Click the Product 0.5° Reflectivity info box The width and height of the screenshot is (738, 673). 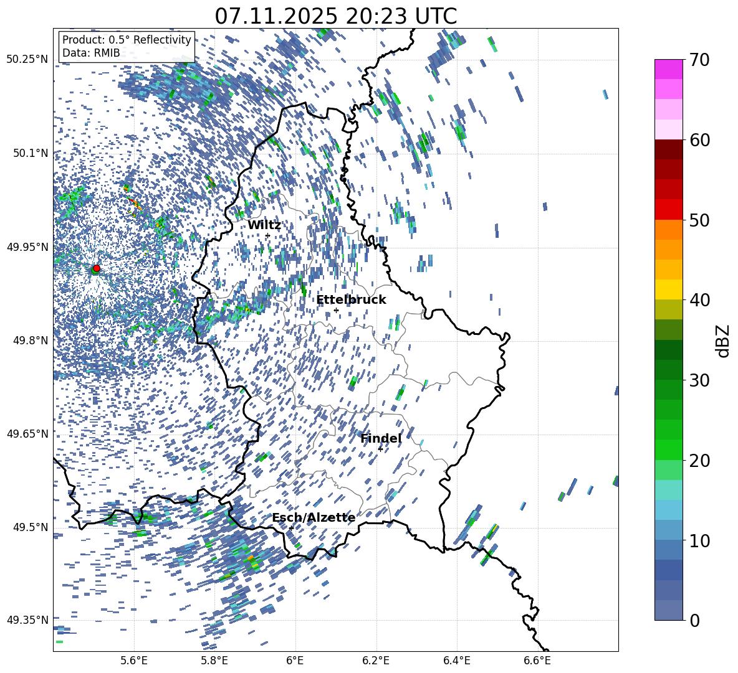pos(127,47)
